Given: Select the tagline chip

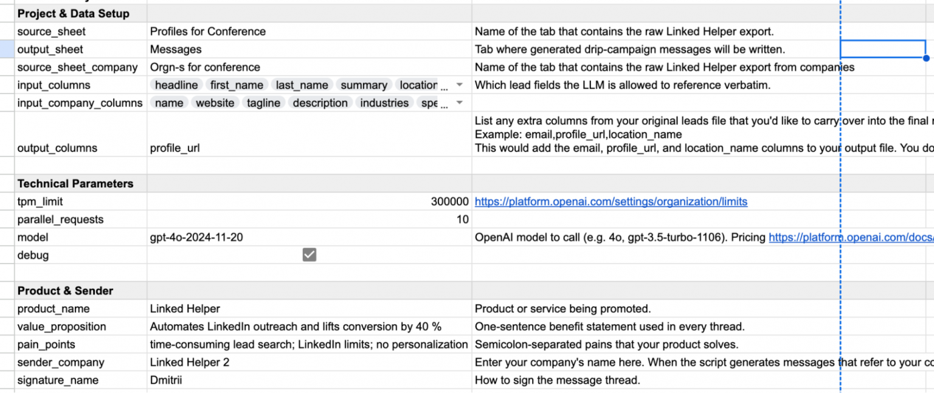Looking at the screenshot, I should coord(263,103).
